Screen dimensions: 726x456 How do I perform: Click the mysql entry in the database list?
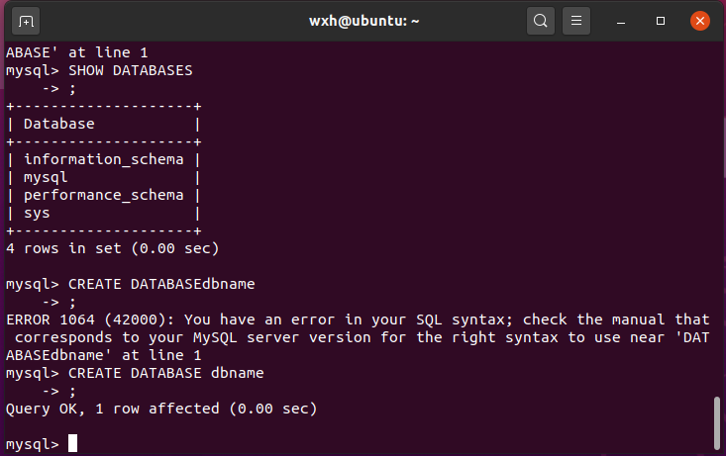(x=45, y=177)
